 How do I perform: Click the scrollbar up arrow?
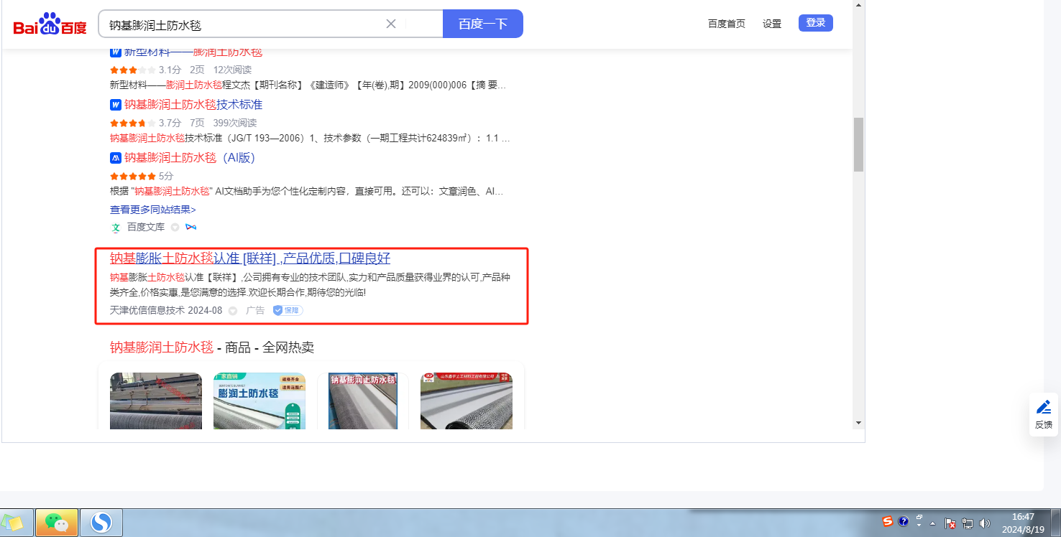858,6
